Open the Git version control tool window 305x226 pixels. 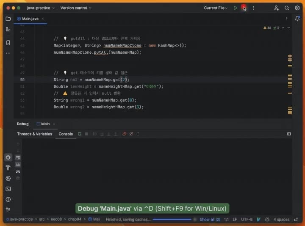8,210
